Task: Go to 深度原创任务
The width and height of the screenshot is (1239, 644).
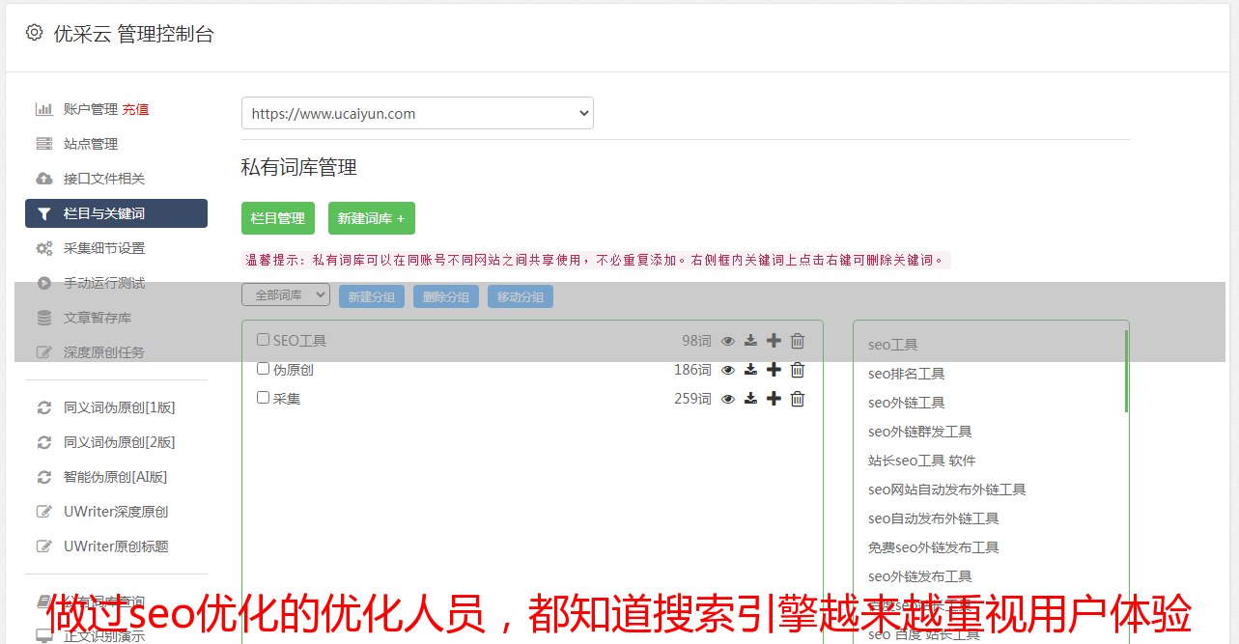Action: 104,352
